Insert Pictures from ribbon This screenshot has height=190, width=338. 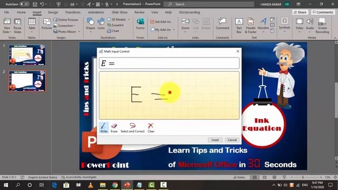coord(46,24)
